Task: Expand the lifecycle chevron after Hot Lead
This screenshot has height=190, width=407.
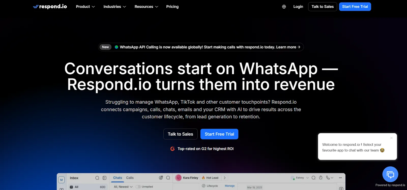Action: coord(225,178)
